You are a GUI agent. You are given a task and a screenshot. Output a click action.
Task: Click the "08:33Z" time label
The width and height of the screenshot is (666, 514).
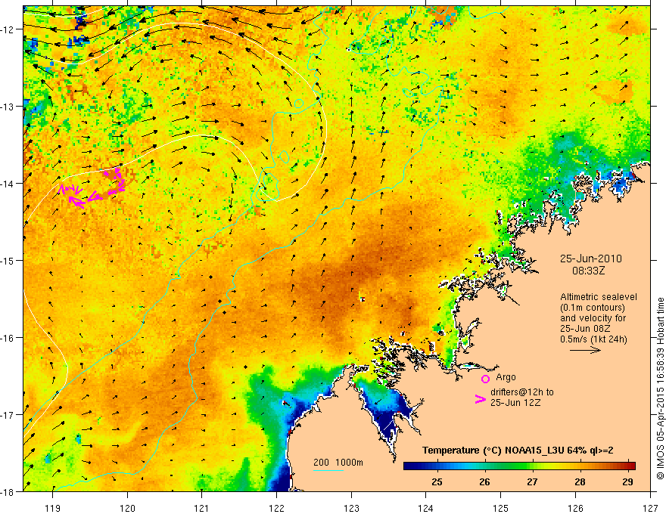(x=589, y=271)
